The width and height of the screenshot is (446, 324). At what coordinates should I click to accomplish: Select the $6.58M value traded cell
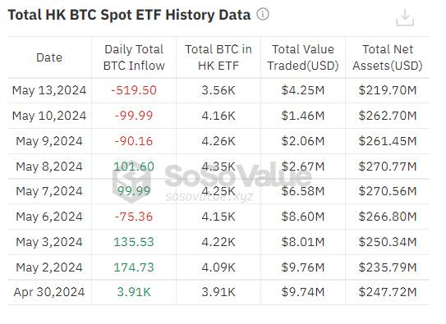tap(303, 191)
